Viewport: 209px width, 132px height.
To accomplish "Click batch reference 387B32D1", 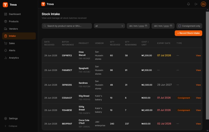I will pos(67,85).
